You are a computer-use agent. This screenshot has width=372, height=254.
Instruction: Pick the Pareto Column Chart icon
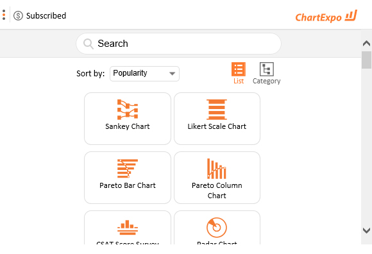tap(217, 169)
